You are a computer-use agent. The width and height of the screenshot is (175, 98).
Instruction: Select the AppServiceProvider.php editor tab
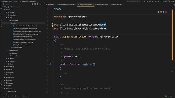coord(86,5)
